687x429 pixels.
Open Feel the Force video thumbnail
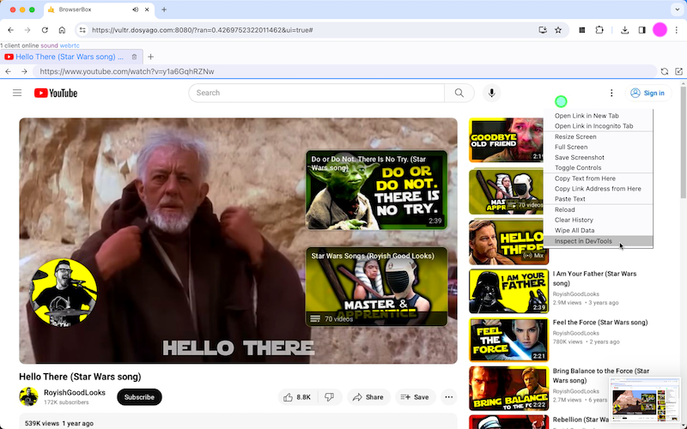508,340
